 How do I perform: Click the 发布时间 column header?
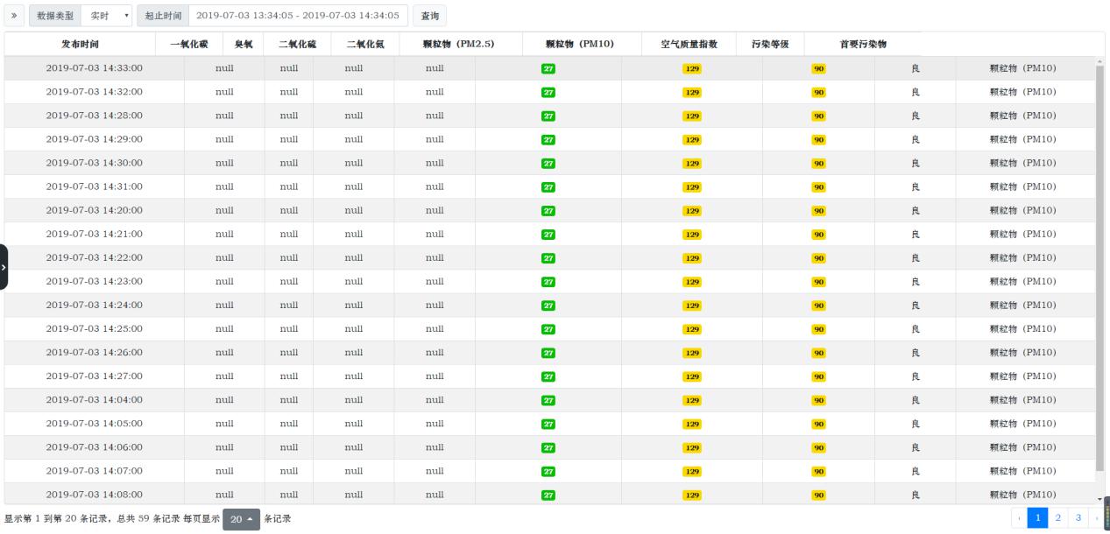coord(80,44)
